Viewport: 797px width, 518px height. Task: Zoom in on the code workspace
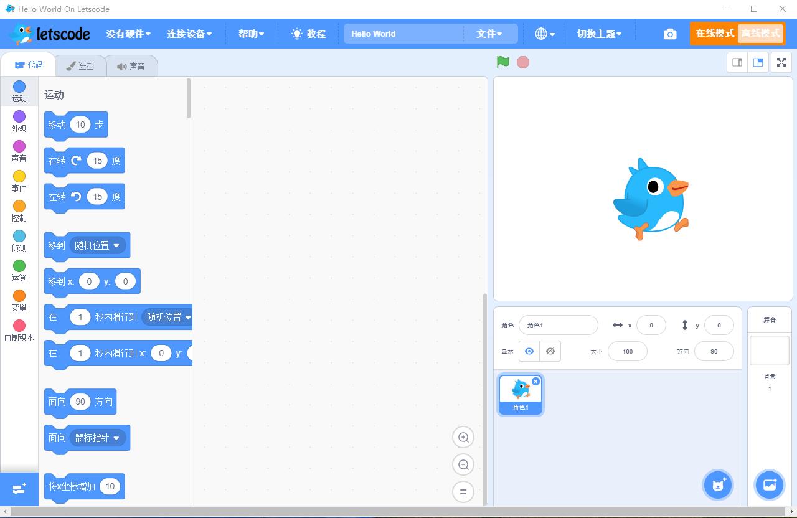[463, 437]
